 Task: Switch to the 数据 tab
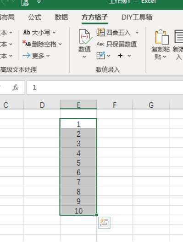pyautogui.click(x=61, y=17)
